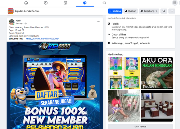Click 'Claim sekarang Bonus New Member 100%' text
180x129 pixels.
[x=29, y=28]
